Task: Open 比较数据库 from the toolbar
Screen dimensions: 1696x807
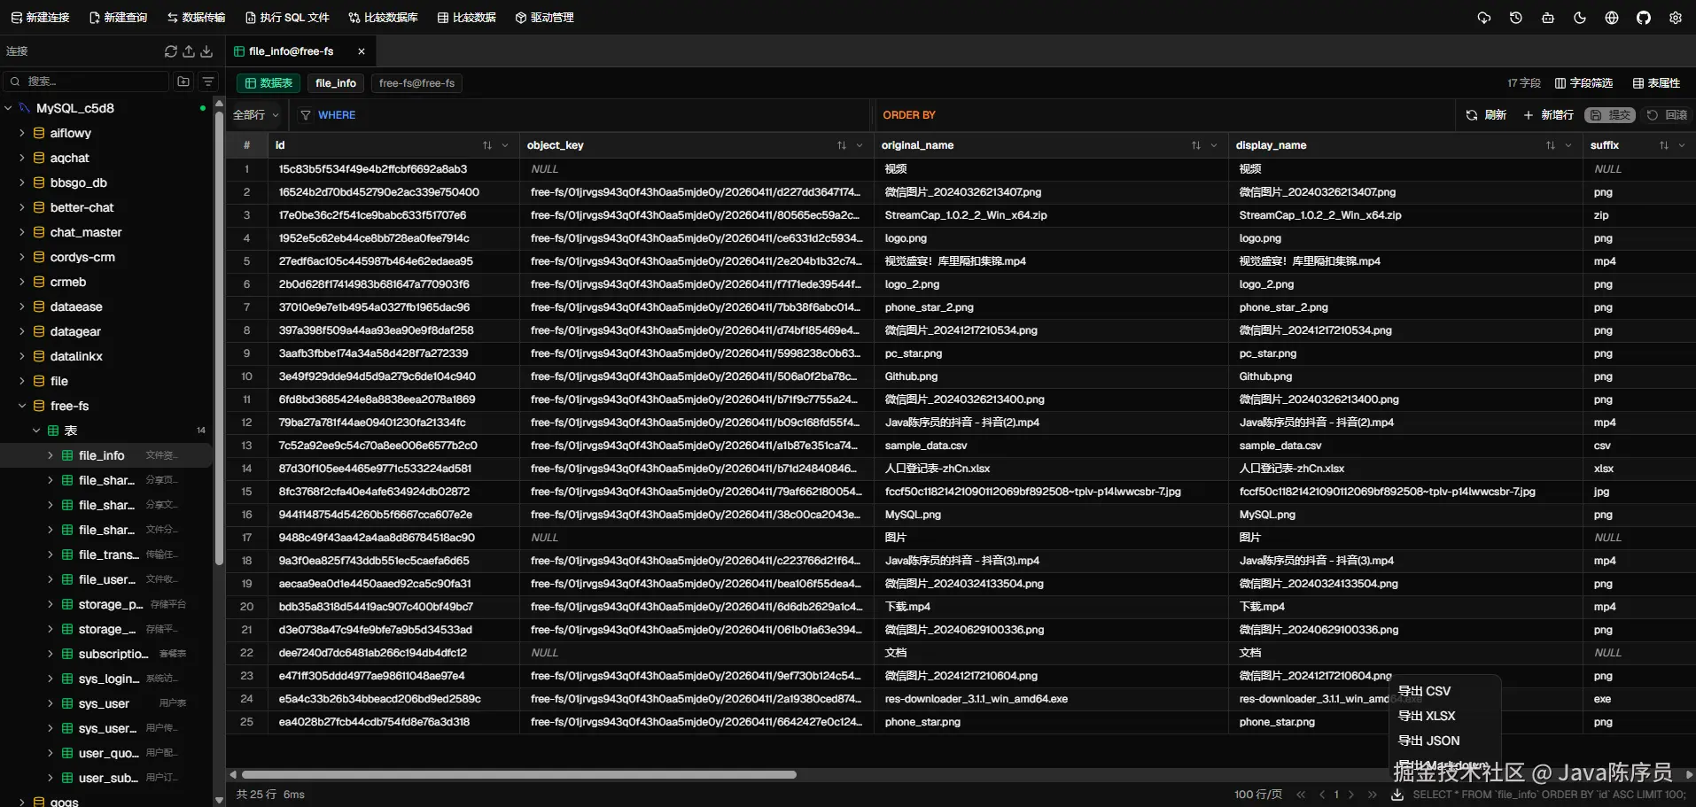Action: 383,18
